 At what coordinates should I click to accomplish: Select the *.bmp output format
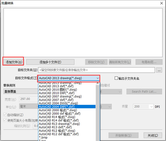coord(67,137)
